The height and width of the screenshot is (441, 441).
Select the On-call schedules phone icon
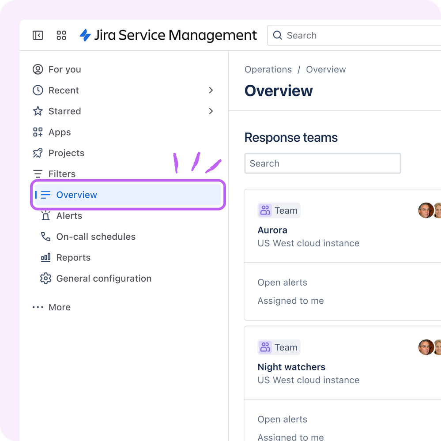tap(45, 237)
